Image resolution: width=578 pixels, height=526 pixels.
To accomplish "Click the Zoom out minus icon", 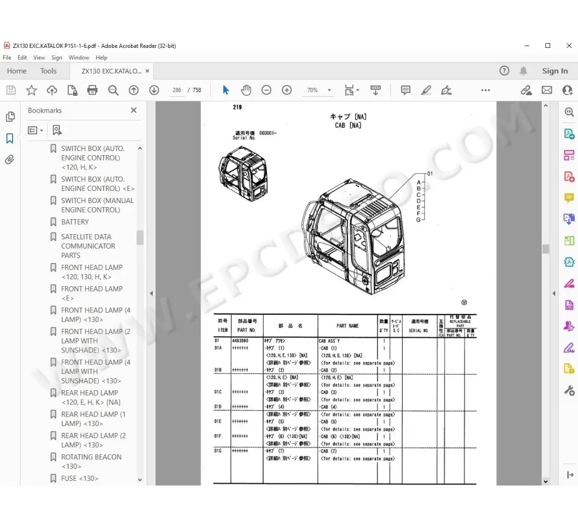I will tap(266, 90).
